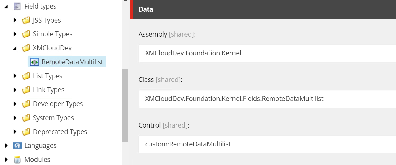Viewport: 396px width, 165px height.
Task: Expand the Developer Types node
Action: pos(15,104)
